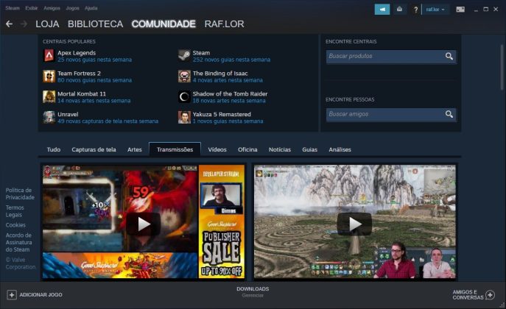Open Acordo de Assinatura do Steam
506x309 pixels.
tap(18, 242)
